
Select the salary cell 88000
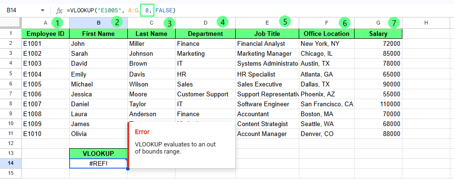(x=378, y=134)
